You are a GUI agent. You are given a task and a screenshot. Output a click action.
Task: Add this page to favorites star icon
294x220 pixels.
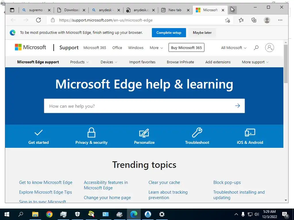[x=227, y=20]
